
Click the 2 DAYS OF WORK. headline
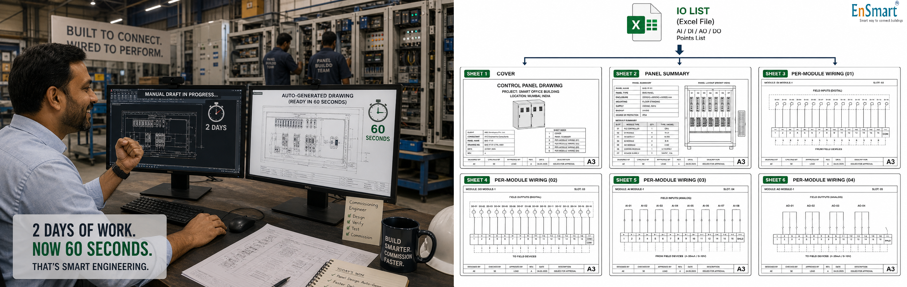pos(84,230)
